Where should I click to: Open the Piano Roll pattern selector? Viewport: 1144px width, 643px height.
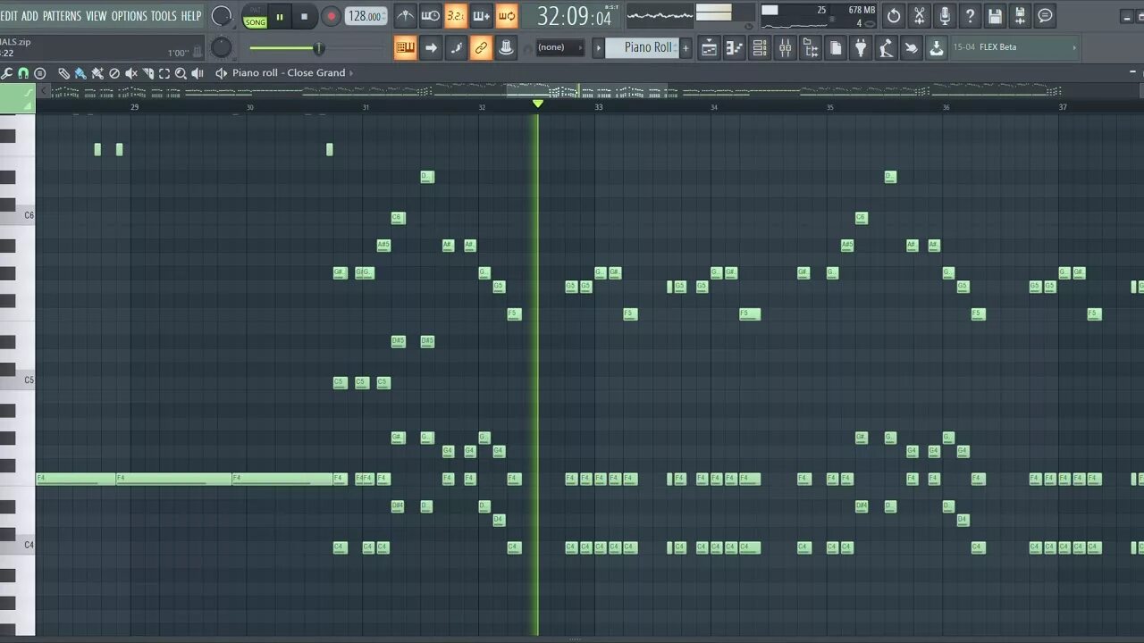641,48
